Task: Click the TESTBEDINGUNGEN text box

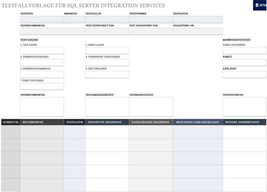Action: pyautogui.click(x=151, y=107)
